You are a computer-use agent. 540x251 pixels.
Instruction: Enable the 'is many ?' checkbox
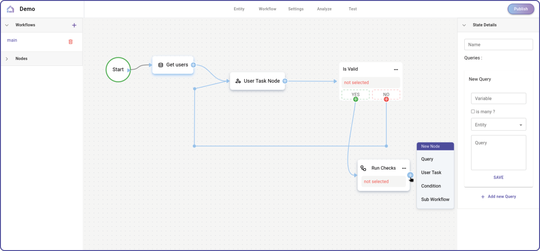(473, 111)
